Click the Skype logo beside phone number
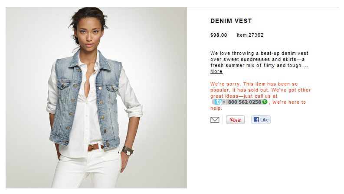344x194 pixels. click(219, 102)
